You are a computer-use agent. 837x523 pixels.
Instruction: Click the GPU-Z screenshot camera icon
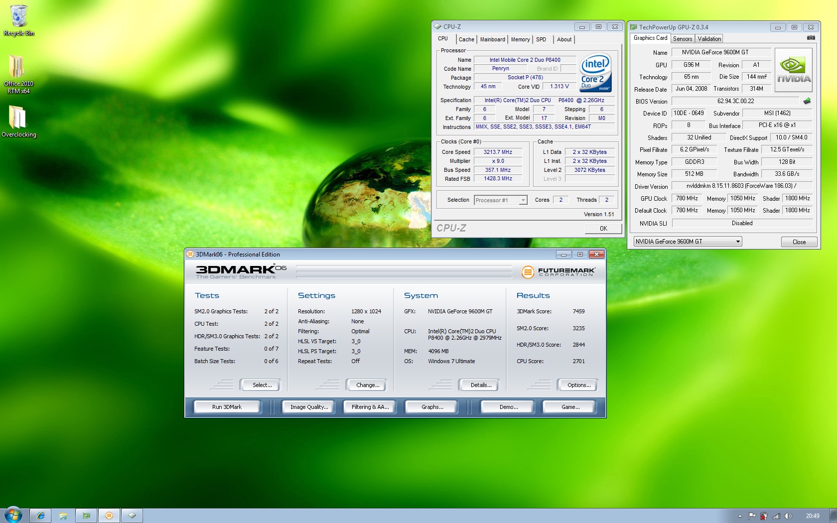pyautogui.click(x=811, y=37)
